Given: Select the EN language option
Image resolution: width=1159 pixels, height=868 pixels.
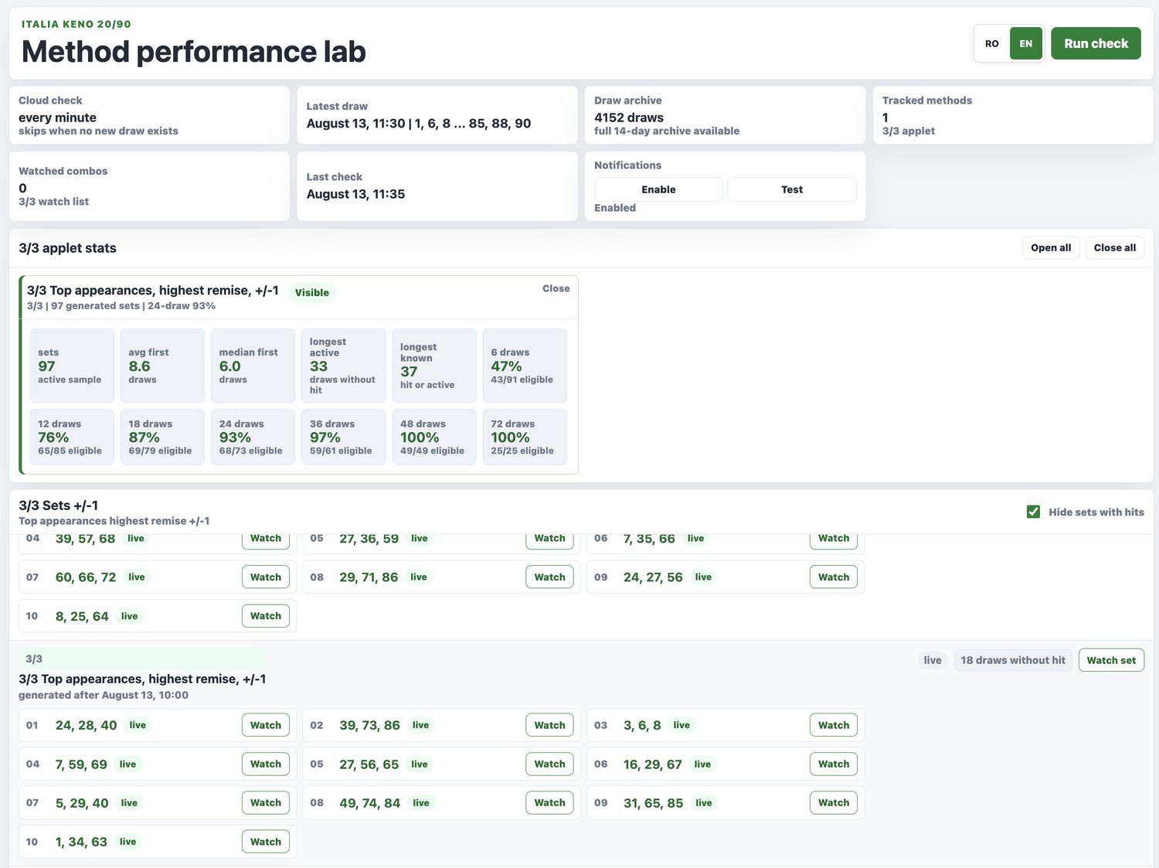Looking at the screenshot, I should click(1025, 43).
